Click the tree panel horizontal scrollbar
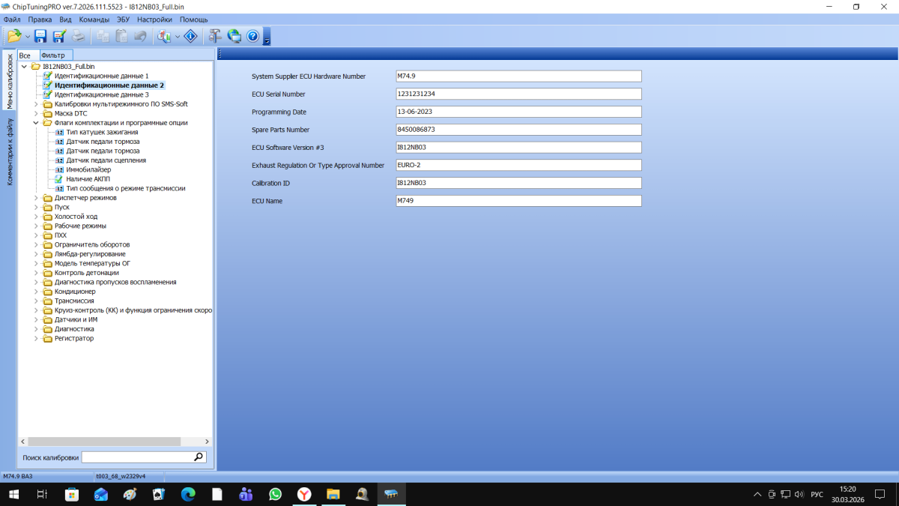The height and width of the screenshot is (506, 899). pyautogui.click(x=113, y=442)
